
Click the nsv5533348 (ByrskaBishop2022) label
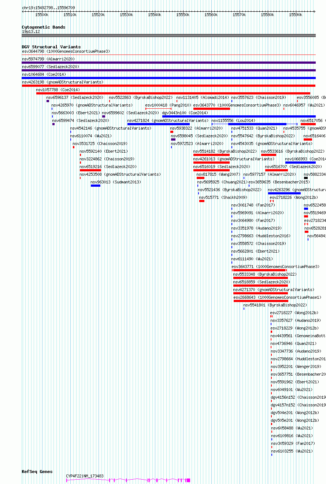click(x=265, y=274)
